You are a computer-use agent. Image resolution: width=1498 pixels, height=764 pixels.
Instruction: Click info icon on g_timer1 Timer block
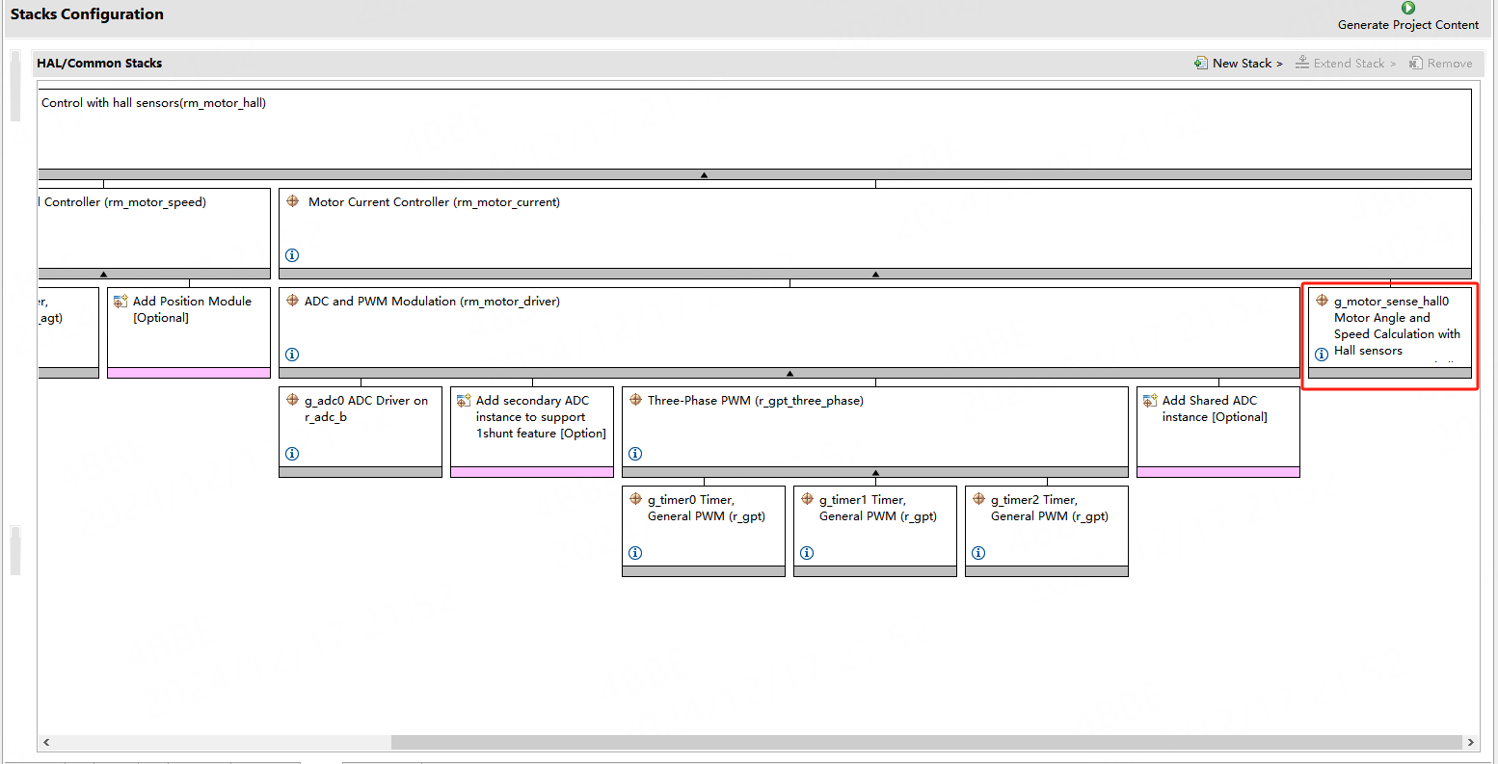pyautogui.click(x=807, y=553)
